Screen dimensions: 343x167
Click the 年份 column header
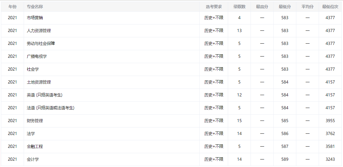12,7
